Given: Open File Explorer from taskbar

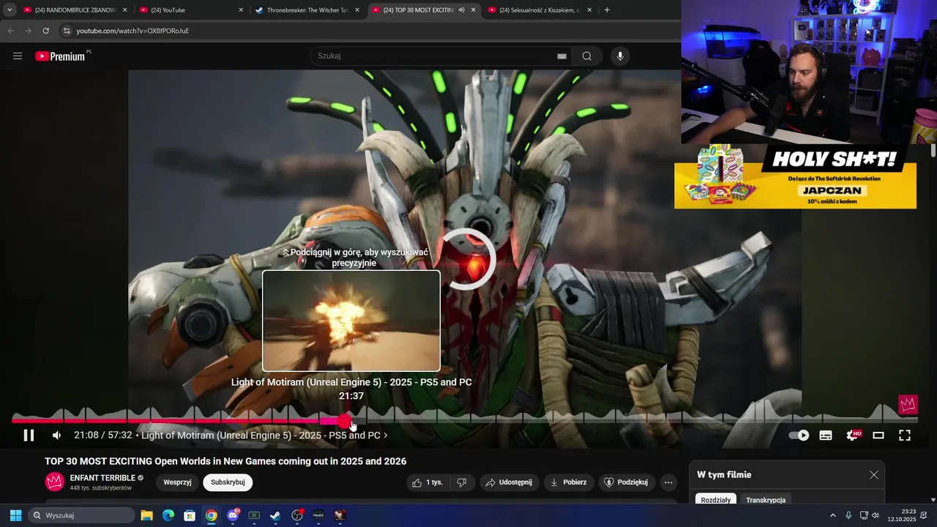Looking at the screenshot, I should click(x=146, y=515).
